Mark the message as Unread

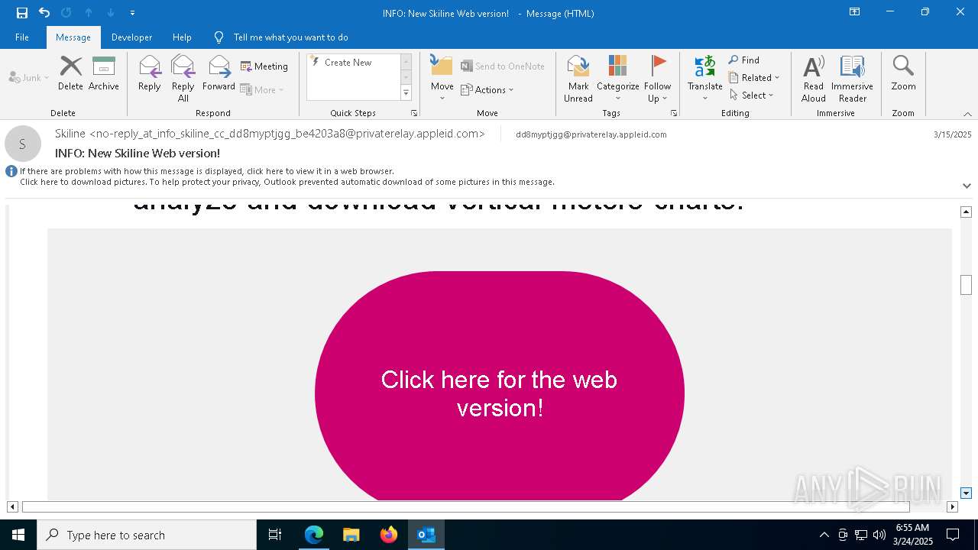tap(578, 79)
